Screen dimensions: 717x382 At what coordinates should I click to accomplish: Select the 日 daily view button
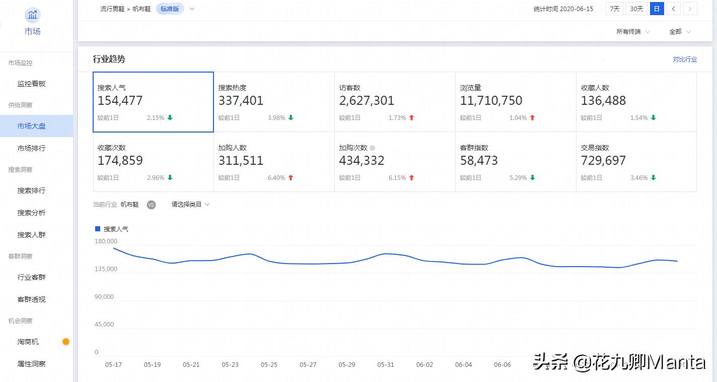tap(657, 9)
